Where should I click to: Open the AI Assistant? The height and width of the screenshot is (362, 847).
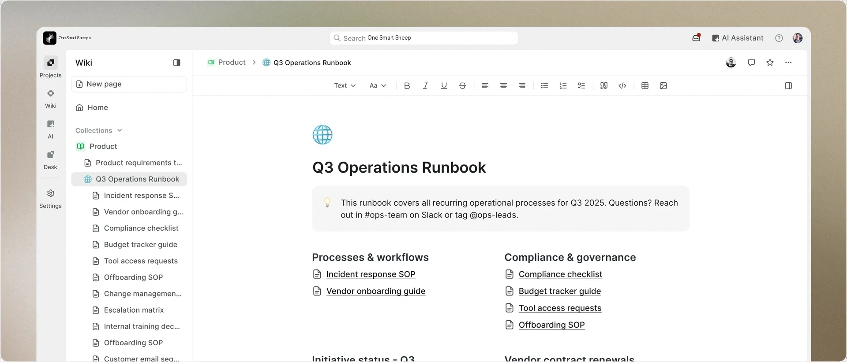738,38
